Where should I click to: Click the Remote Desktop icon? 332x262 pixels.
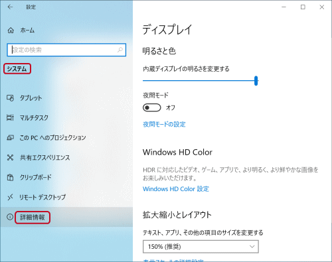tap(10, 197)
